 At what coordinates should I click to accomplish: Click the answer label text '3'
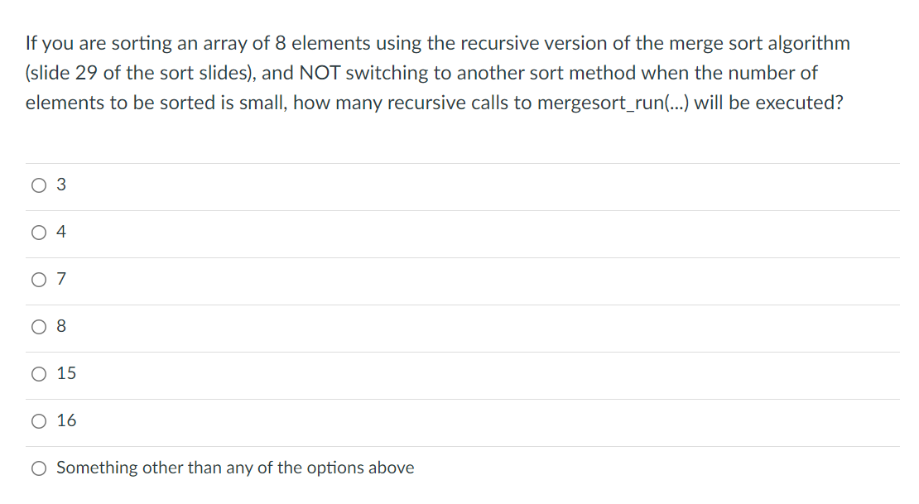tap(61, 185)
